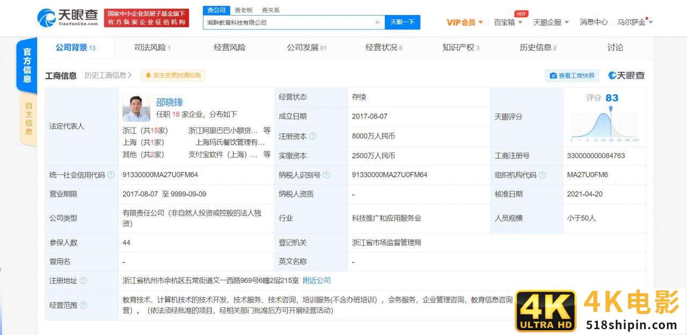This screenshot has width=687, height=335.
Task: Click help icon next to 纳税人识别号
Action: pyautogui.click(x=326, y=175)
